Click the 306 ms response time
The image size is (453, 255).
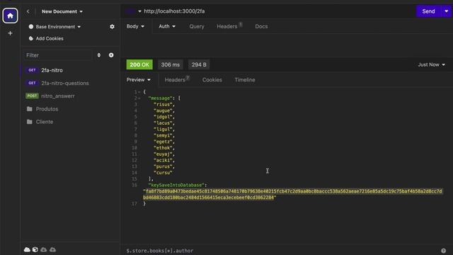coord(170,64)
